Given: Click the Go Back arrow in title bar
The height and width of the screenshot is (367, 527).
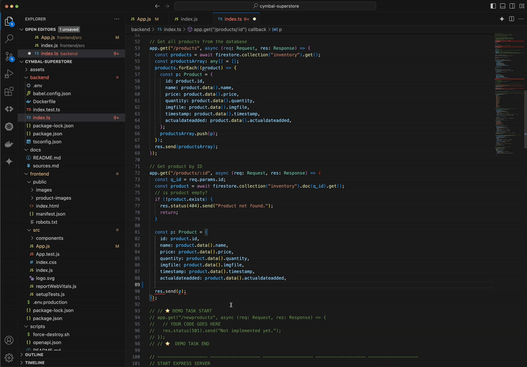Looking at the screenshot, I should (157, 6).
